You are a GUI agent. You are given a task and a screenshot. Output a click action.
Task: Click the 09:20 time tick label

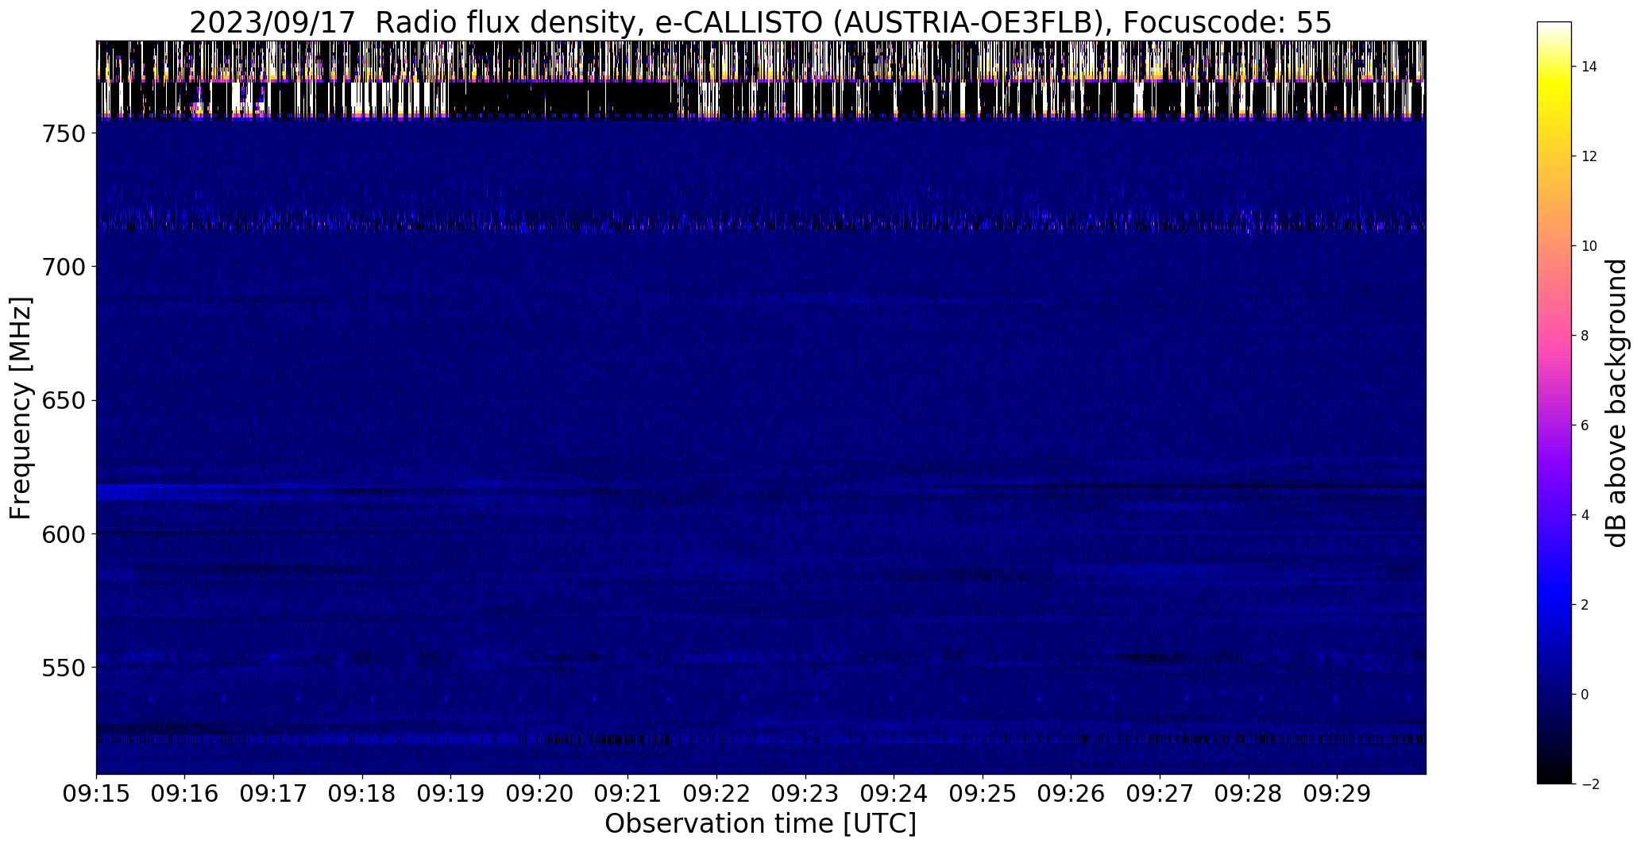539,795
